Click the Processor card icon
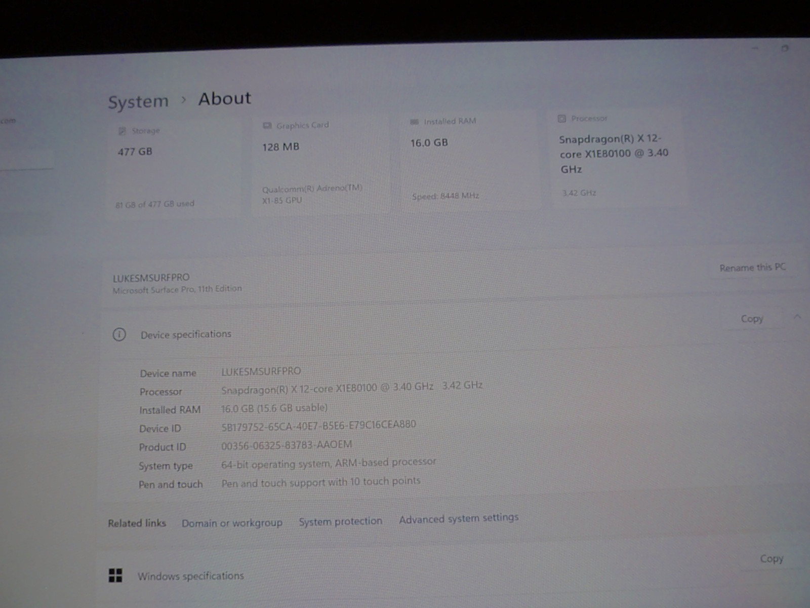The width and height of the screenshot is (810, 608). (561, 119)
